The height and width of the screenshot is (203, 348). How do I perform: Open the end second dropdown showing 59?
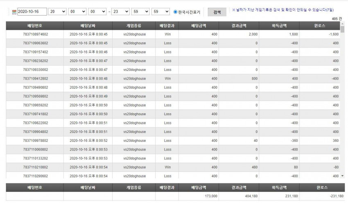coord(160,11)
